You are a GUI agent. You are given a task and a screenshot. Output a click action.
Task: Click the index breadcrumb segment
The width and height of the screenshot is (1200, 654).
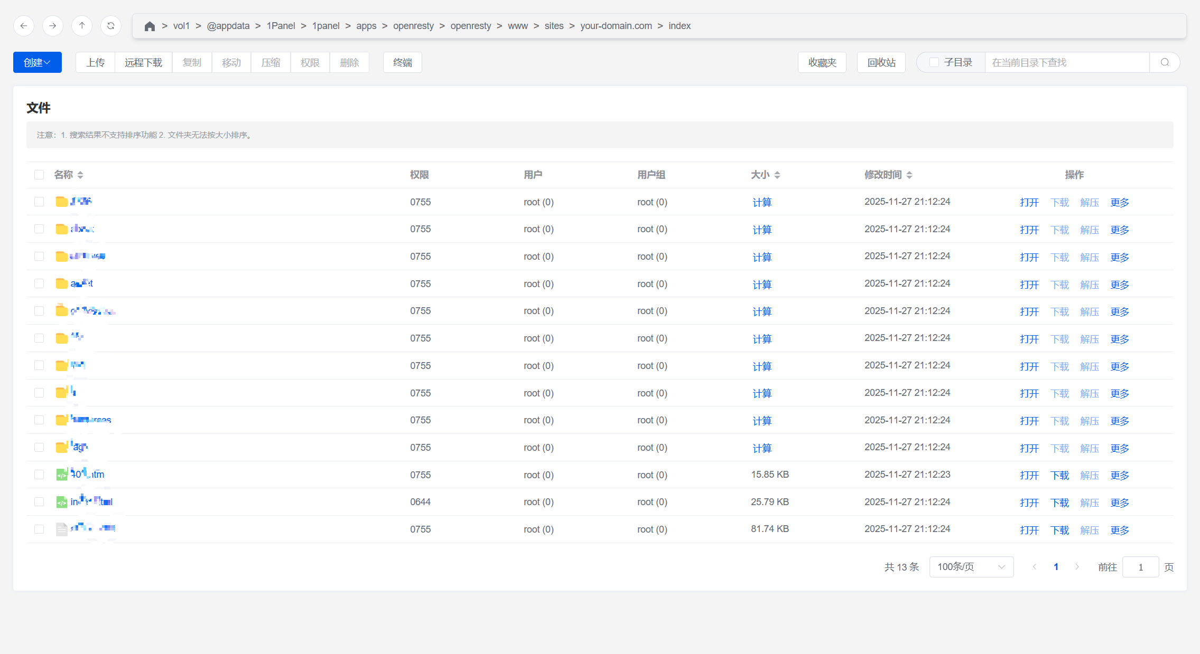tap(680, 26)
